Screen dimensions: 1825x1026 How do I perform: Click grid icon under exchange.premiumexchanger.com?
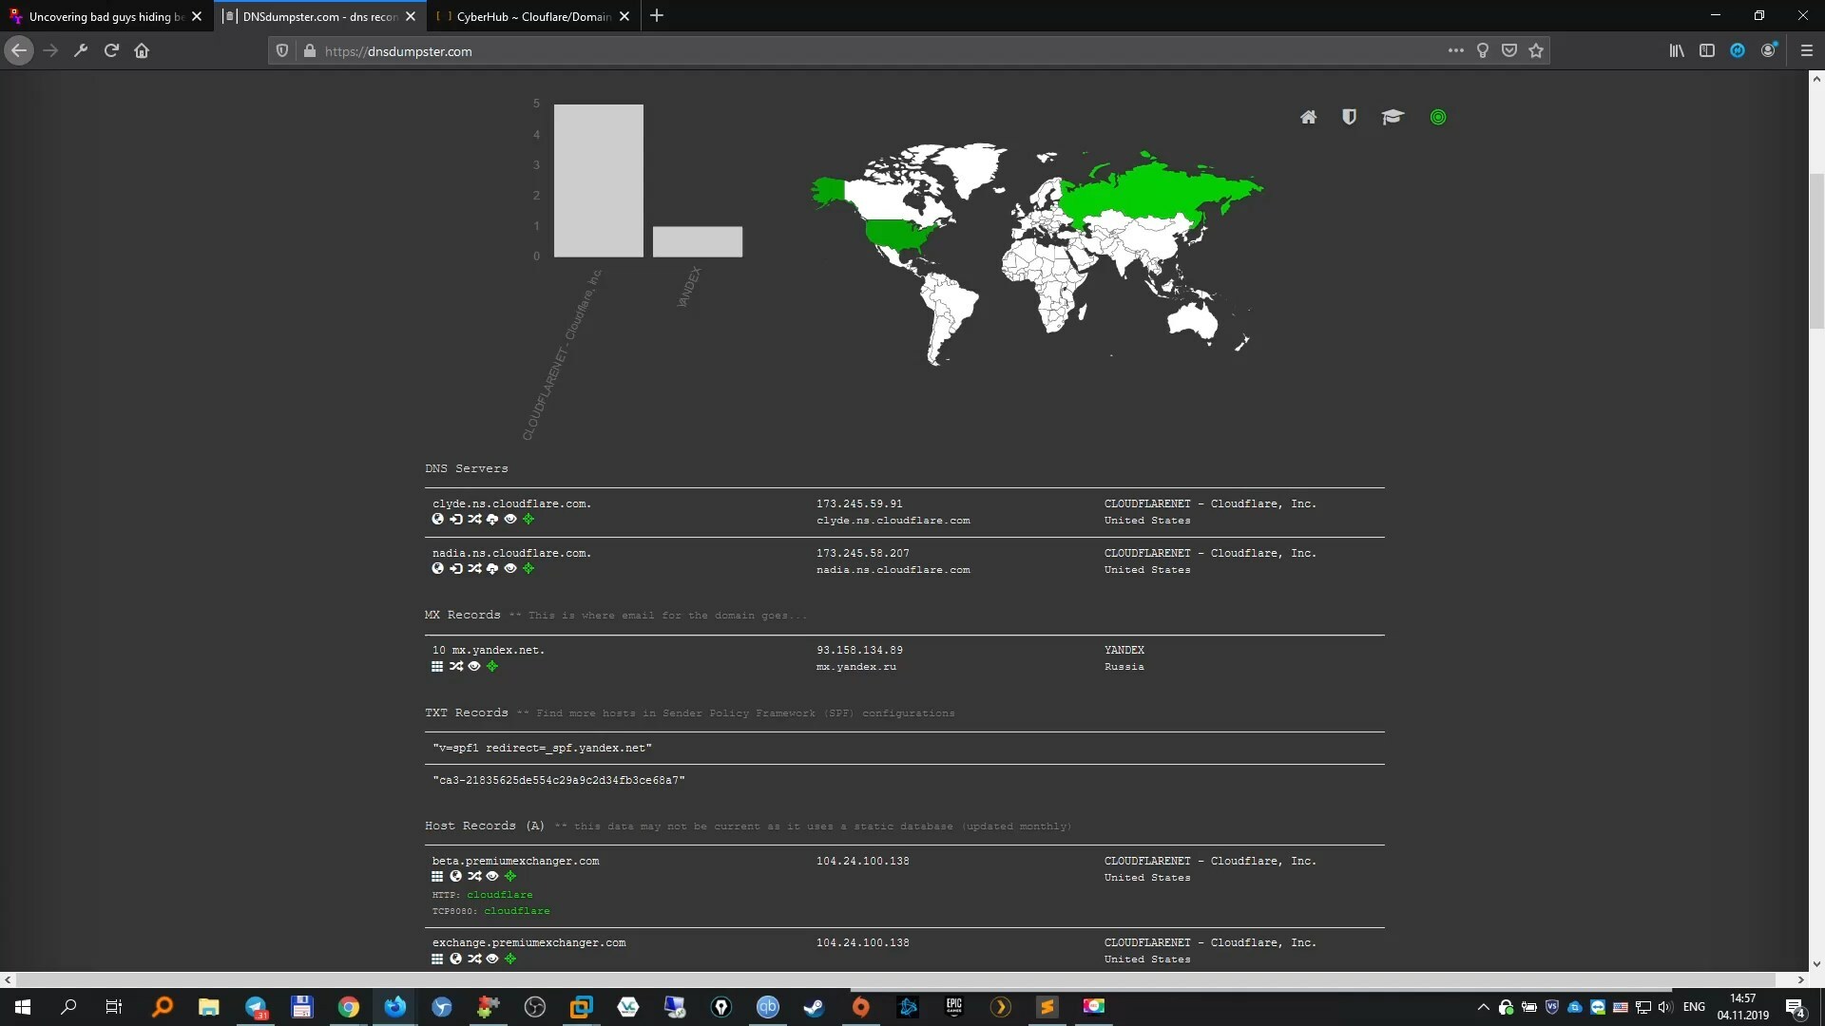click(x=437, y=959)
